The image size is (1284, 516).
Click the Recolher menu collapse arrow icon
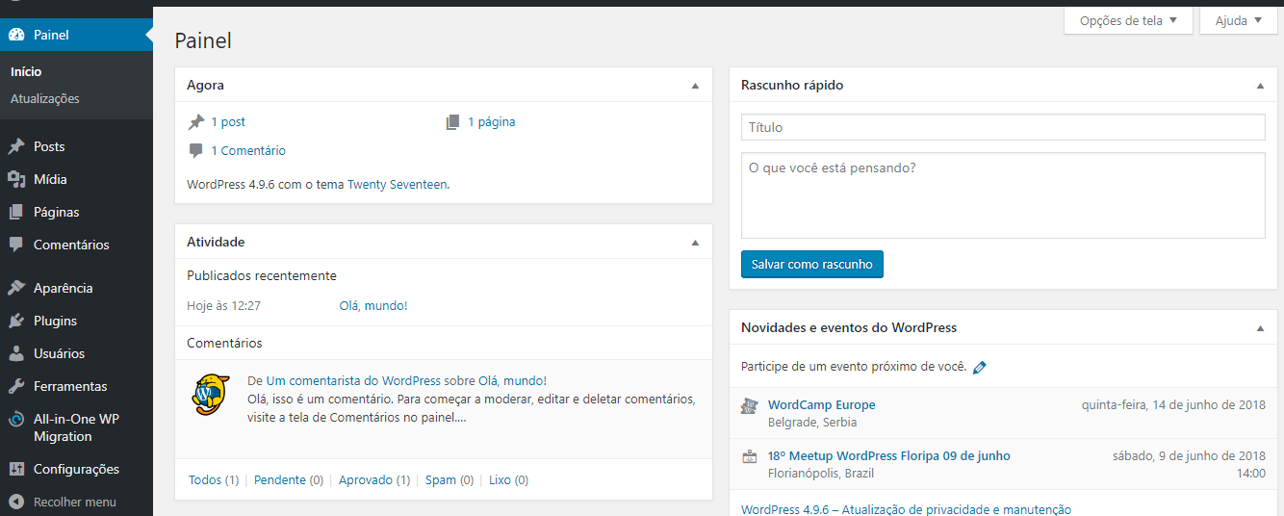[x=15, y=502]
